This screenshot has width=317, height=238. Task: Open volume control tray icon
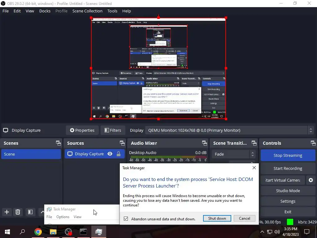point(277,232)
